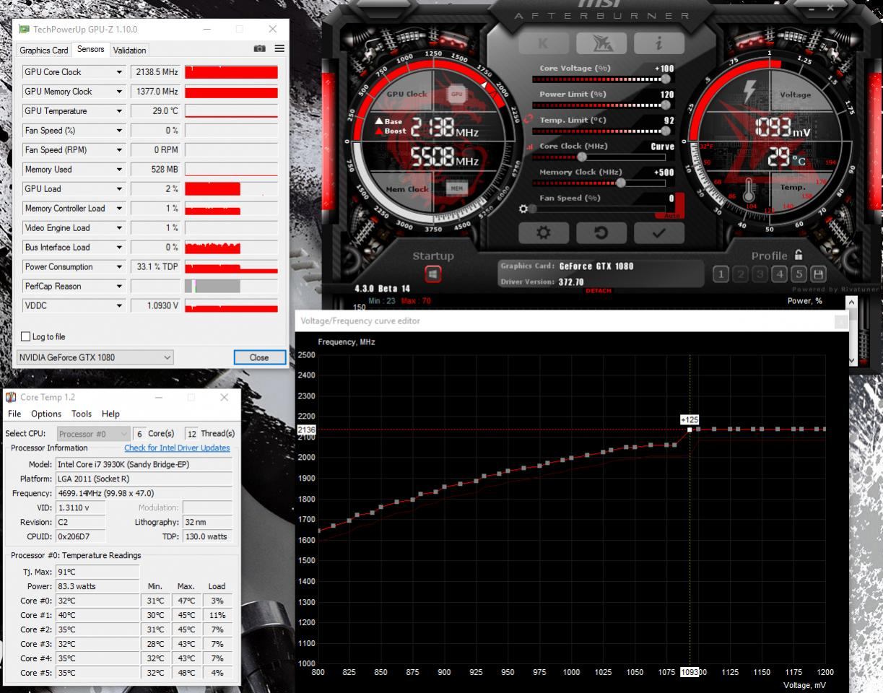
Task: Click the red DETACH label in Afterburner
Action: [x=599, y=291]
